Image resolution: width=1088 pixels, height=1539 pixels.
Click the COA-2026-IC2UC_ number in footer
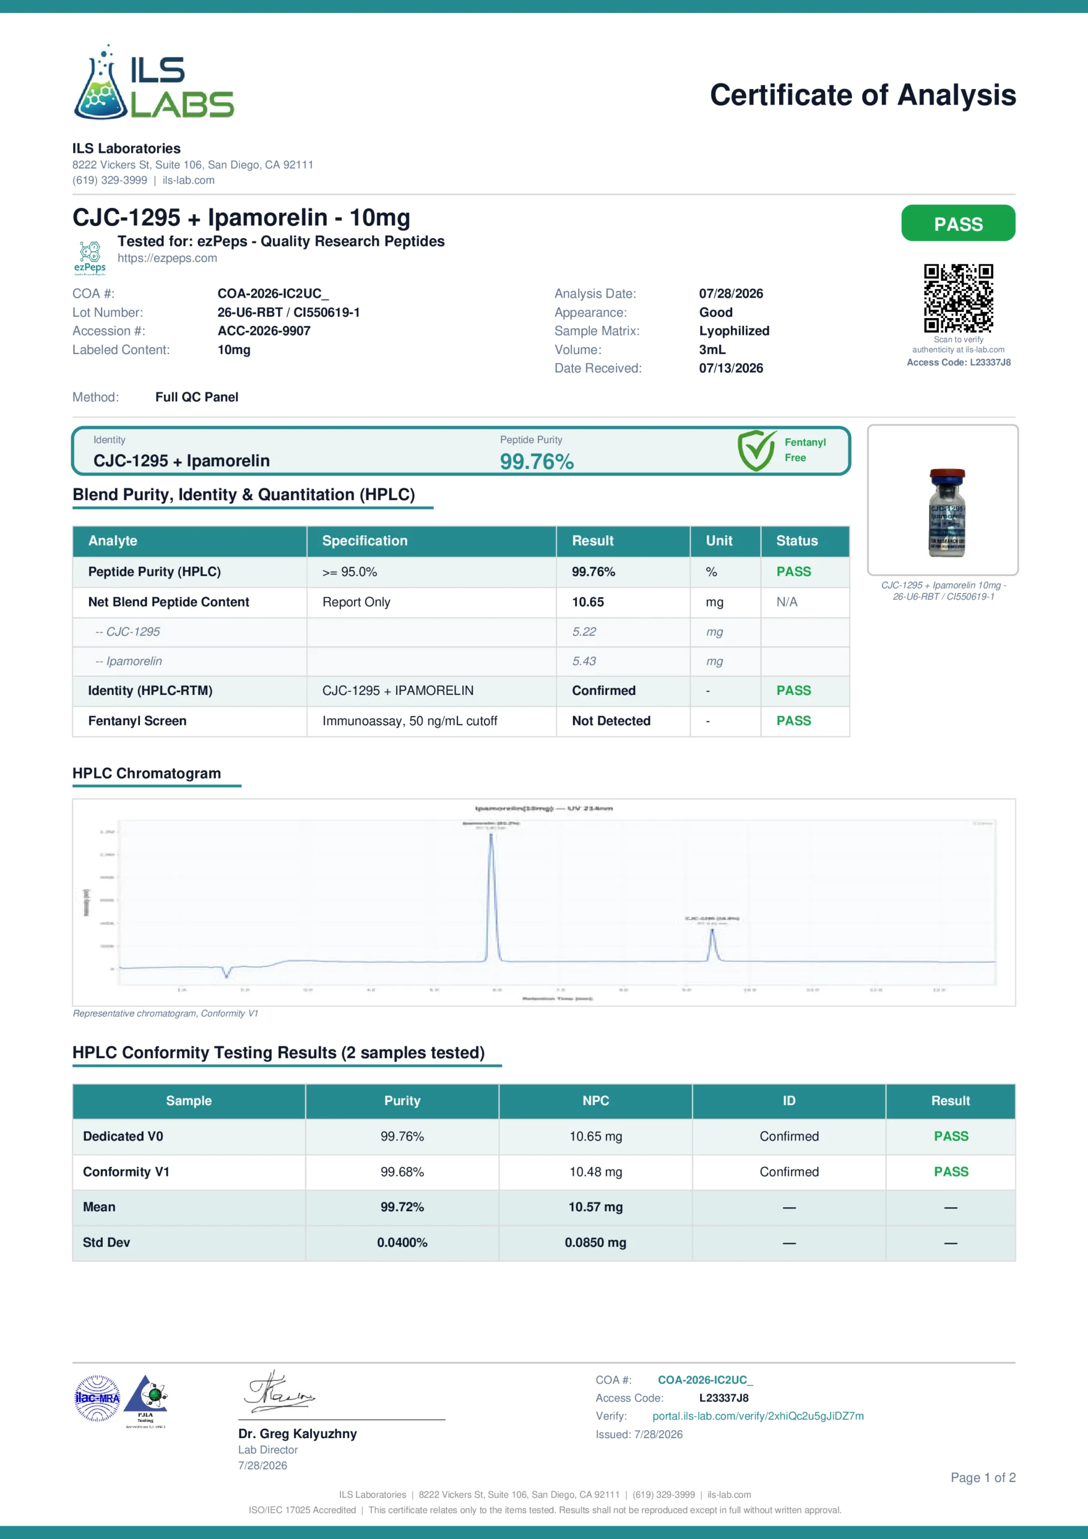705,1380
